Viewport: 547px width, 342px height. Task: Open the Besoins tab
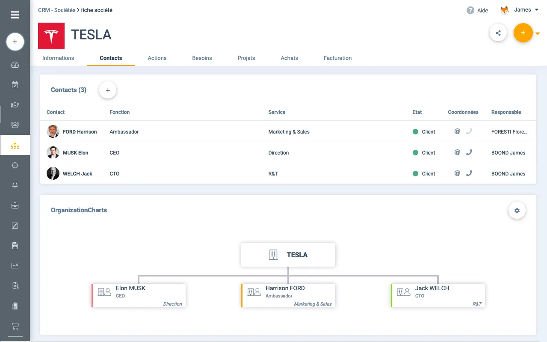[202, 58]
